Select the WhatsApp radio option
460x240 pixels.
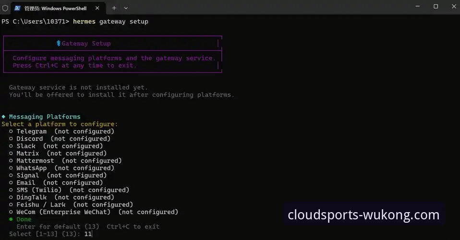[x=11, y=168]
